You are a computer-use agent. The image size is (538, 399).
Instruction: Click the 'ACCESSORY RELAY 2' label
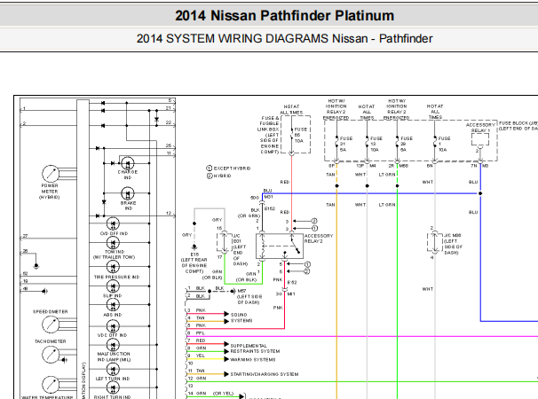pos(319,239)
